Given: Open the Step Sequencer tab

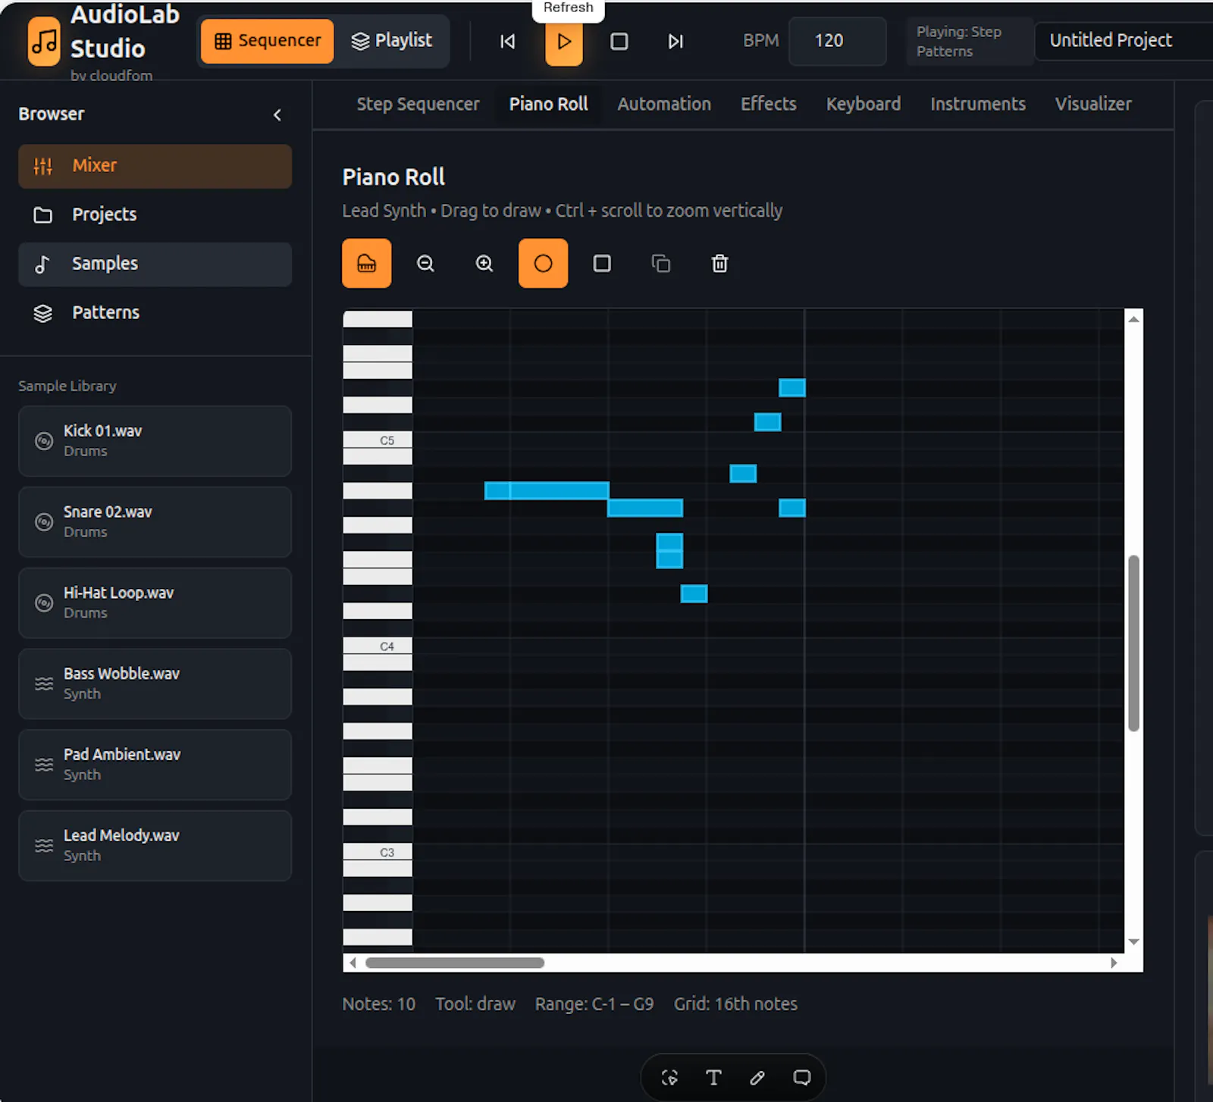Looking at the screenshot, I should pos(418,104).
